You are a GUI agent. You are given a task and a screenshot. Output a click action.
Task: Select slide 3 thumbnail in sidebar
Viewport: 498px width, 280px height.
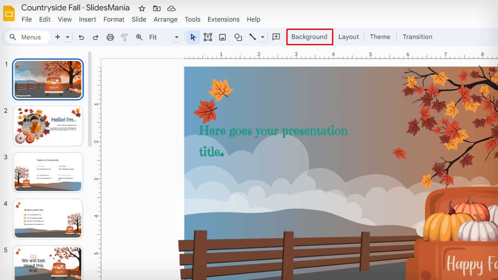point(48,173)
